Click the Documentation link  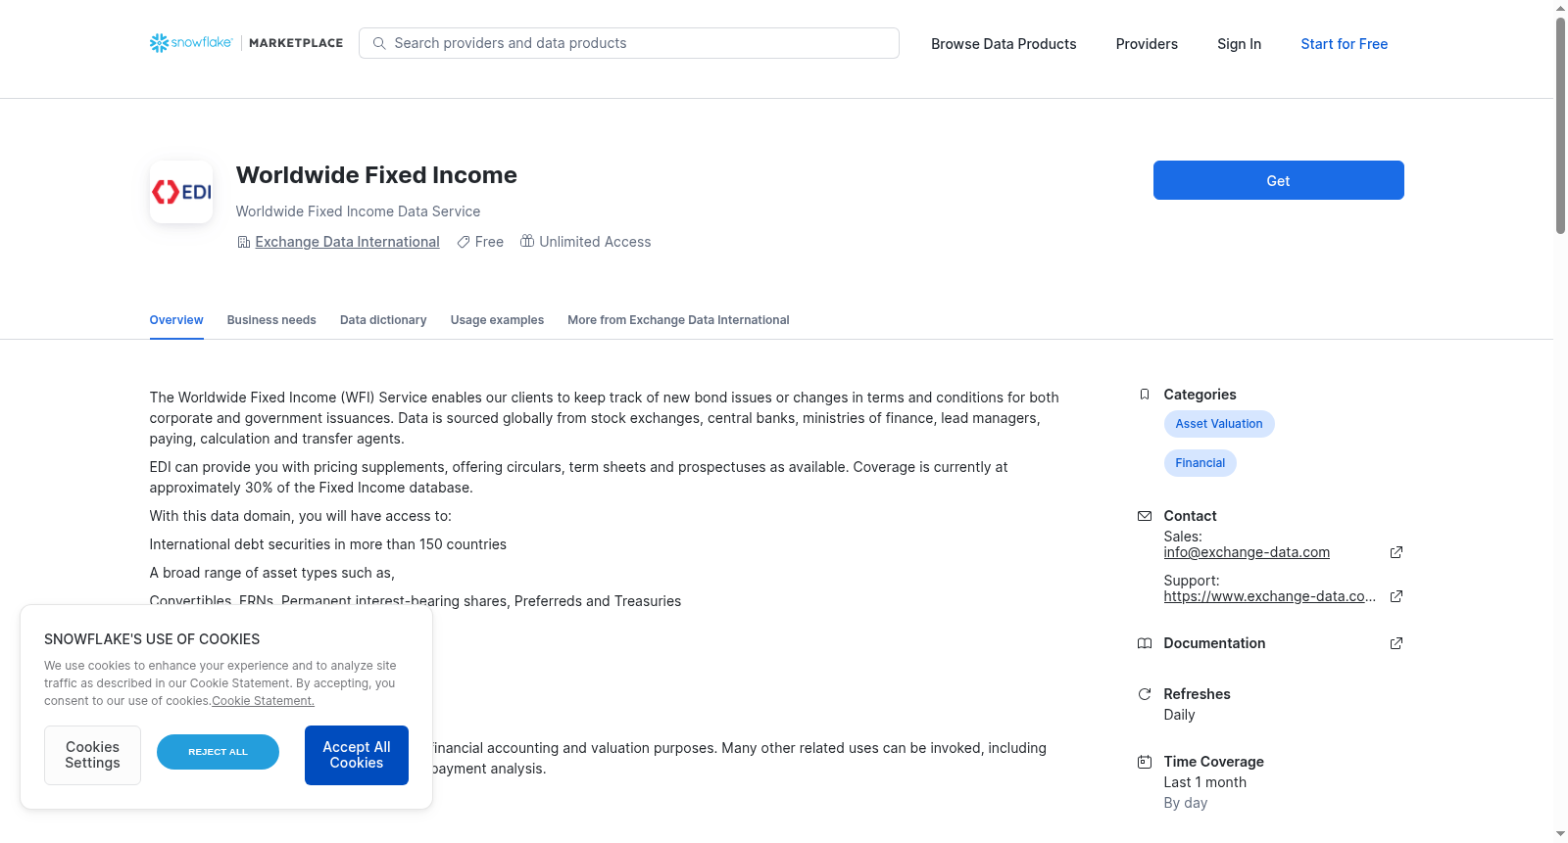pyautogui.click(x=1214, y=643)
